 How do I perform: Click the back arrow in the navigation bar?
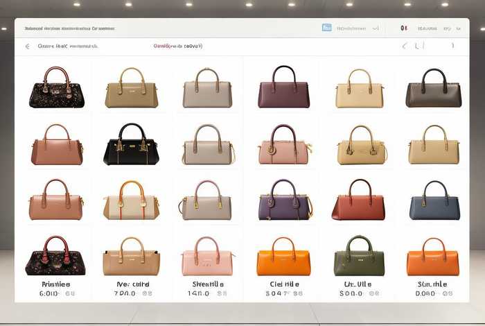pos(28,46)
